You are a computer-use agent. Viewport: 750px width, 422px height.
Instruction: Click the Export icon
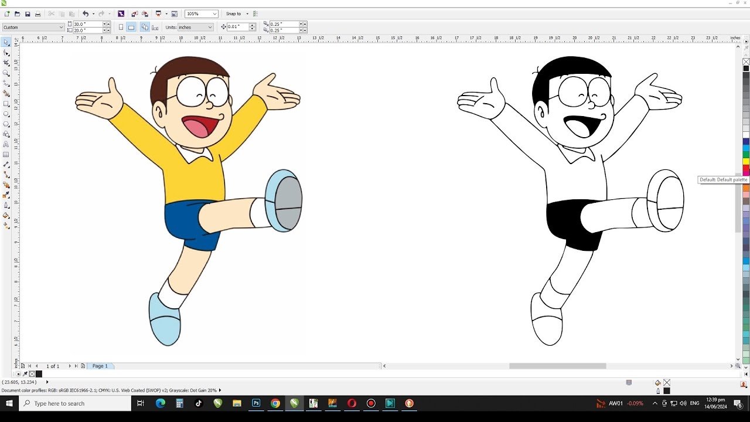pyautogui.click(x=145, y=13)
